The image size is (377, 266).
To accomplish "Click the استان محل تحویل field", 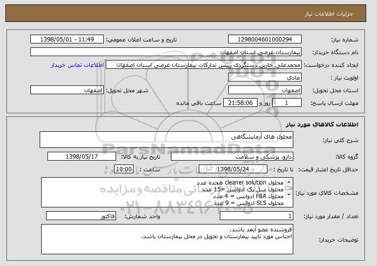I will coord(265,90).
